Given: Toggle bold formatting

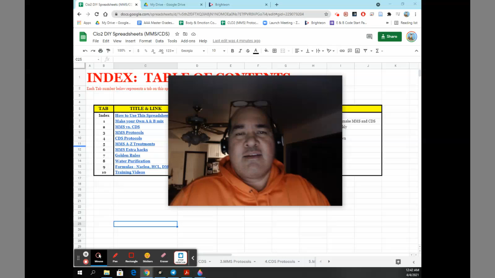Looking at the screenshot, I should (x=232, y=51).
